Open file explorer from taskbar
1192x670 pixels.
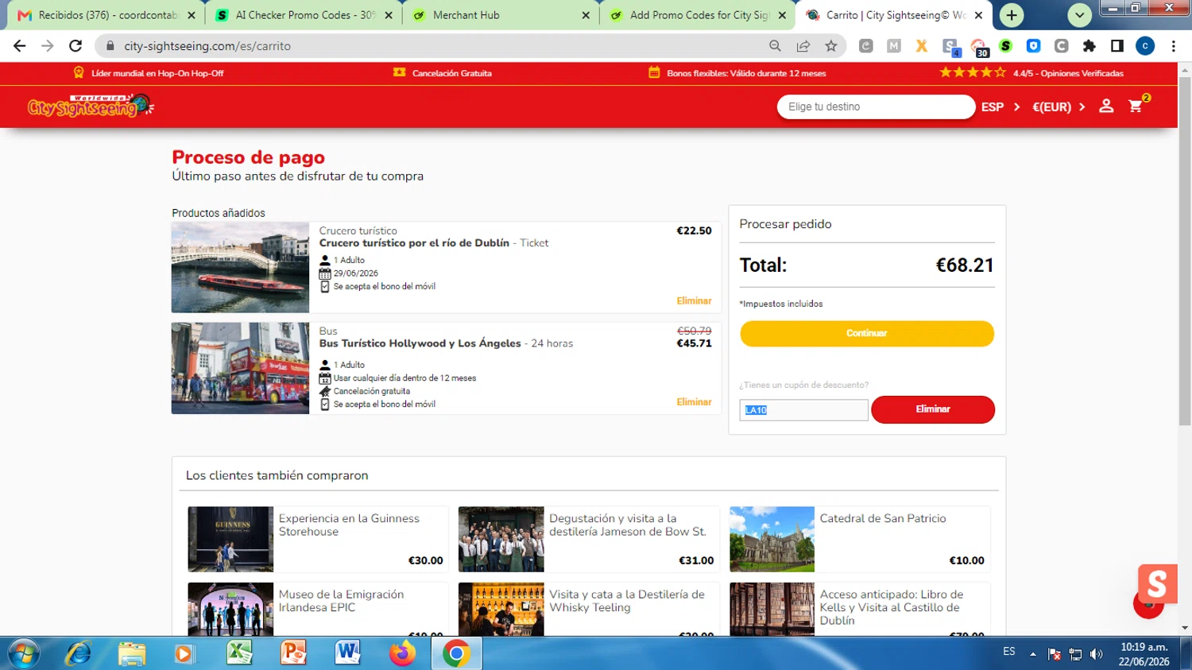(132, 653)
